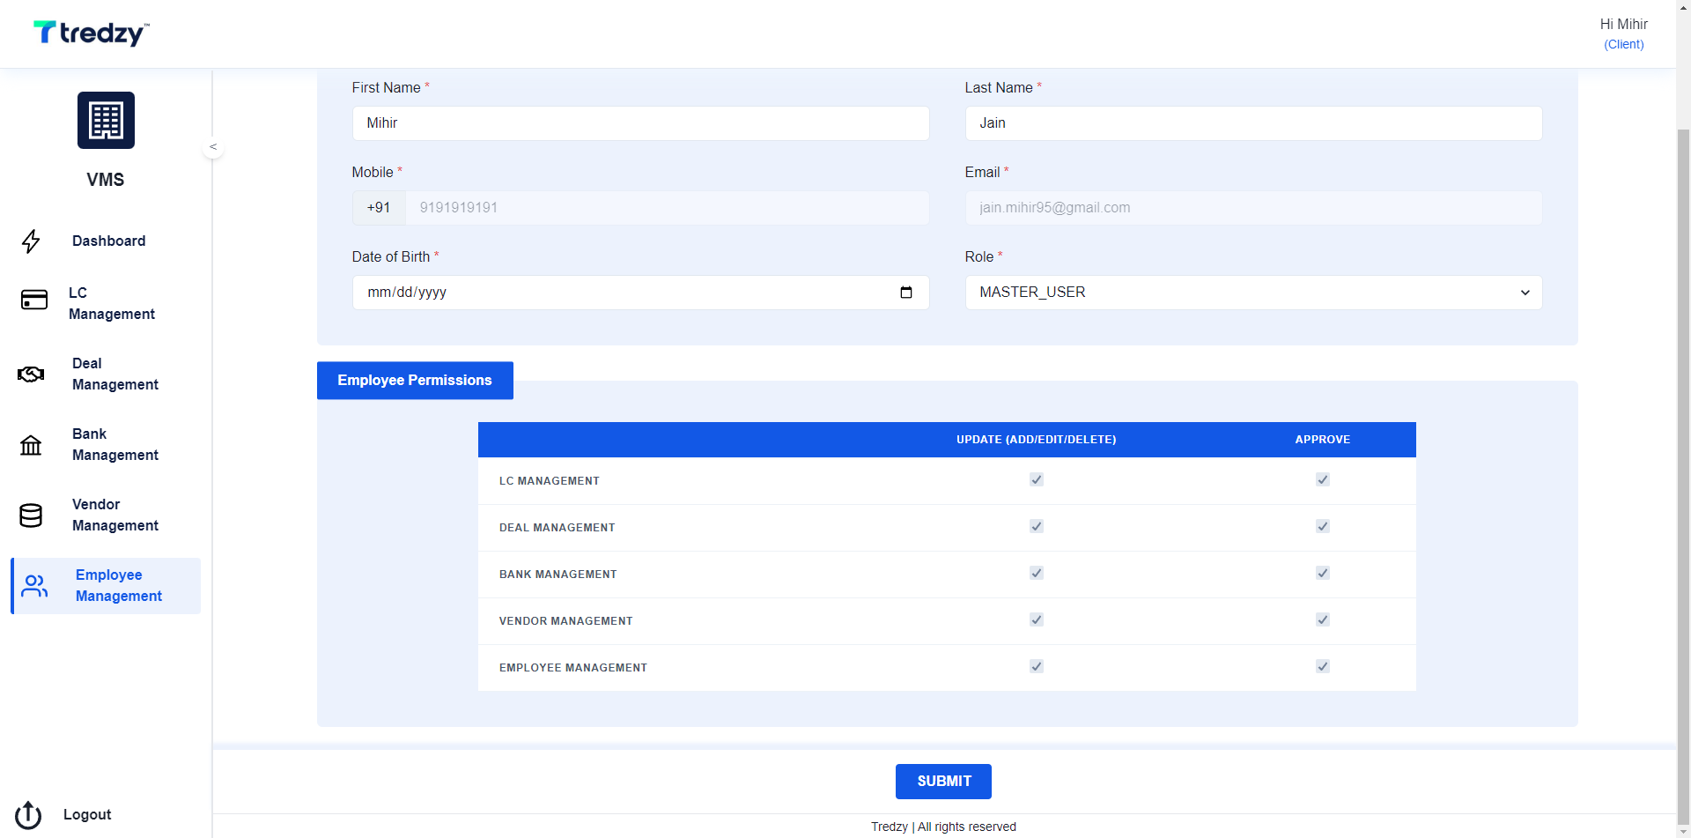Viewport: 1691px width, 838px height.
Task: Toggle Deal Management approve checkbox
Action: (1323, 526)
